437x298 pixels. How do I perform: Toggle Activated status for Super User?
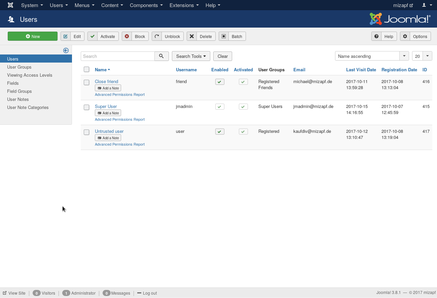click(x=243, y=107)
